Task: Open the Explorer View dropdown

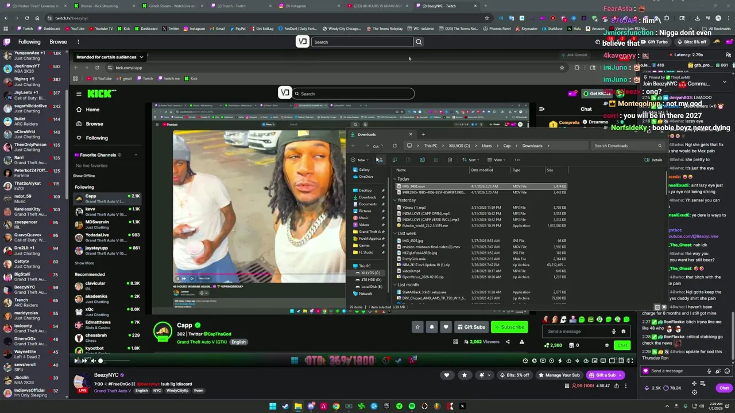Action: [497, 160]
